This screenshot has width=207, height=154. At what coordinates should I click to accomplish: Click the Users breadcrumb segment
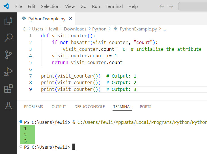pos(38,29)
